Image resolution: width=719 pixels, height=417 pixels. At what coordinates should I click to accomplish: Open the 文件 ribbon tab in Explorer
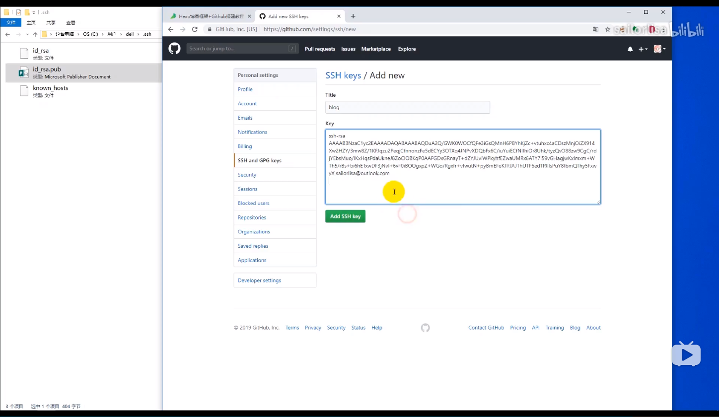click(x=11, y=22)
